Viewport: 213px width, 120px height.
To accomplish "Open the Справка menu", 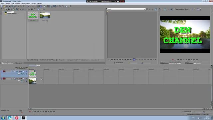I will [x=40, y=4].
